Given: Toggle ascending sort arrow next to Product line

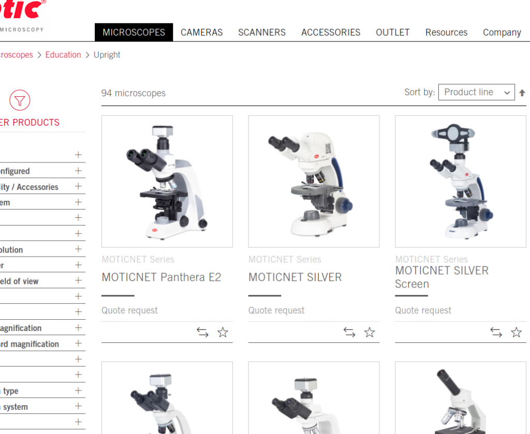Looking at the screenshot, I should pos(522,93).
